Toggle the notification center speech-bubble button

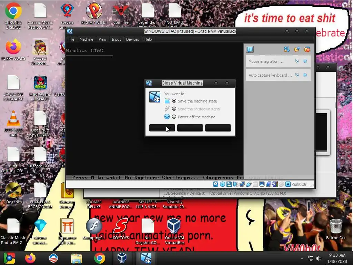pyautogui.click(x=250, y=49)
